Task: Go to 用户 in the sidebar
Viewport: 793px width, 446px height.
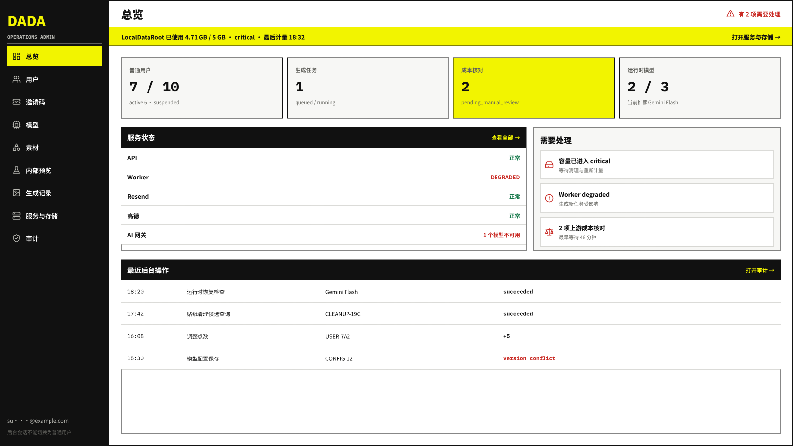Action: tap(55, 79)
